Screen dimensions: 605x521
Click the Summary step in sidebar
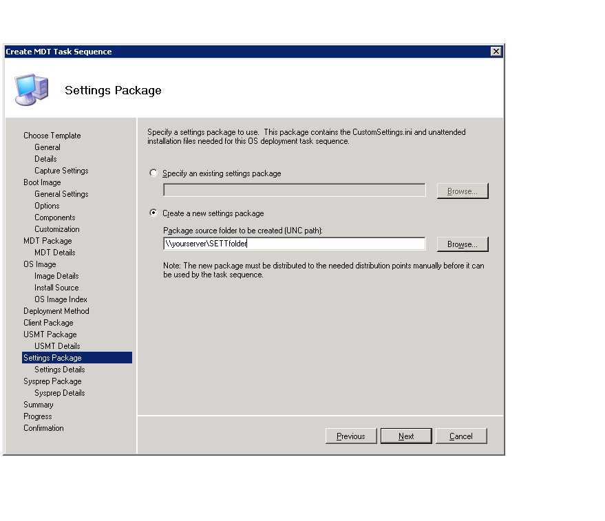39,405
